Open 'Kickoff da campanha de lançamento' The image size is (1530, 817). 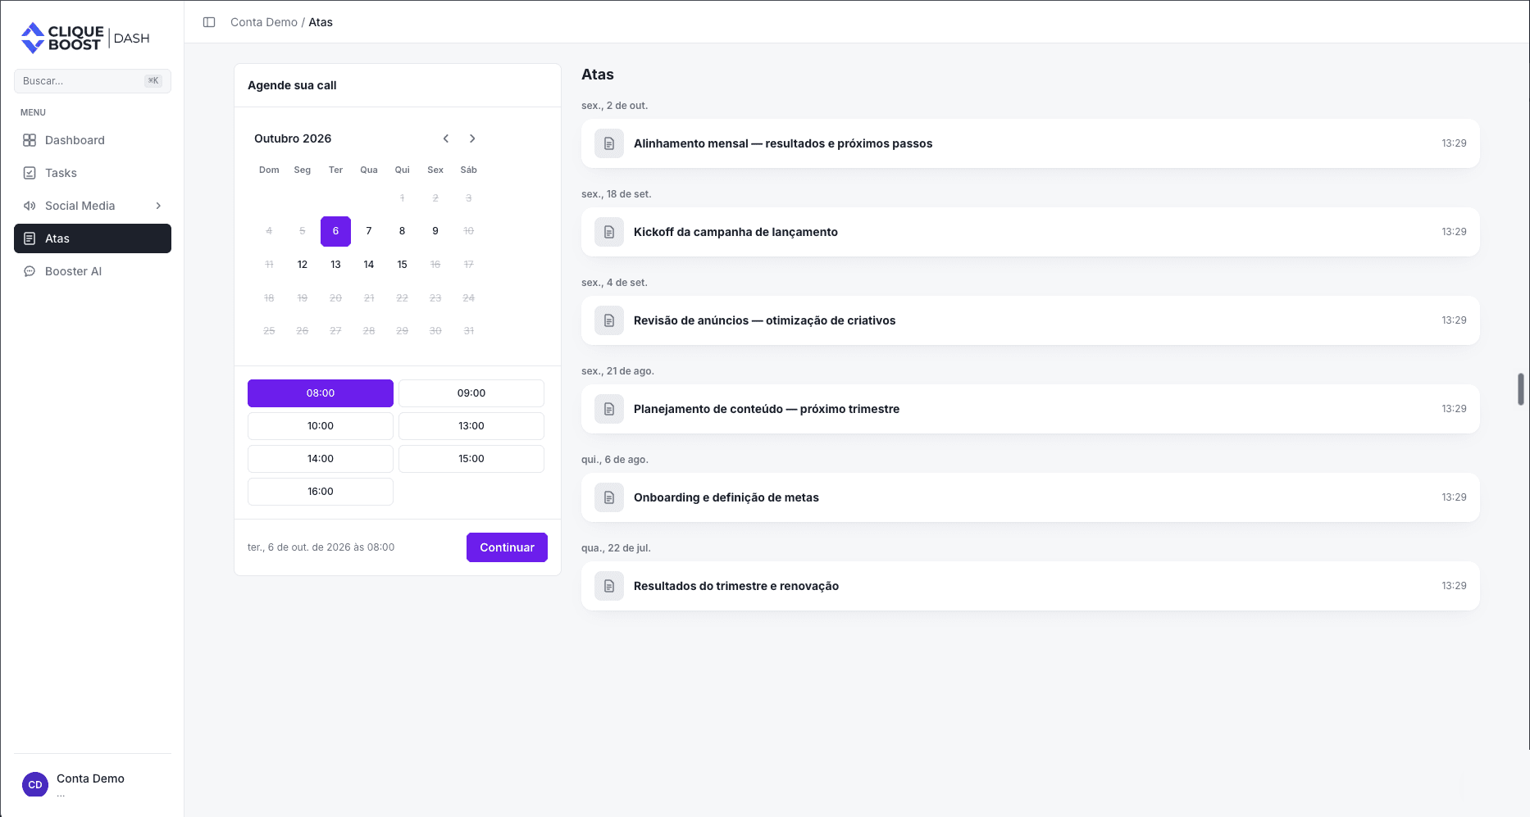(1031, 232)
